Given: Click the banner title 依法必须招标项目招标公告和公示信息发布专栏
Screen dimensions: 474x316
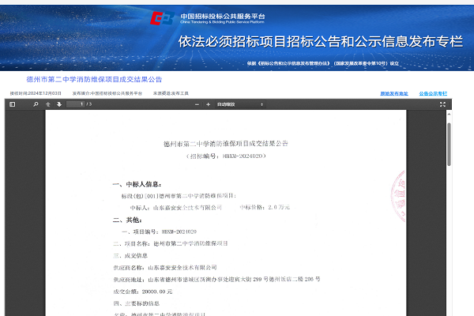Looking at the screenshot, I should (x=321, y=41).
